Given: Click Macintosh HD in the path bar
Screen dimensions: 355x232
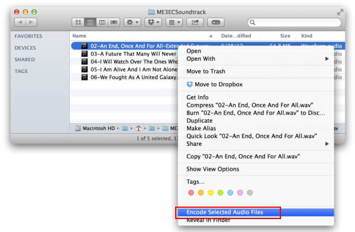Looking at the screenshot, I should 95,129.
